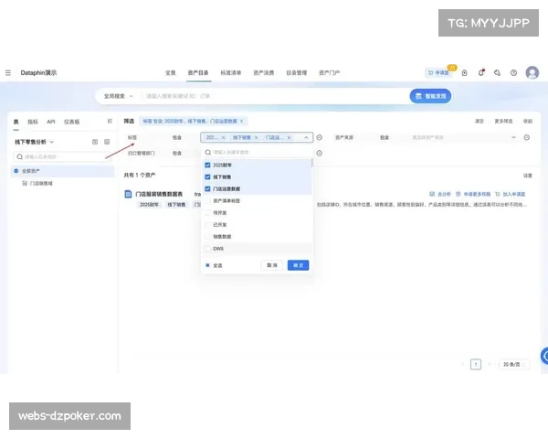Close the 标签 包含 filter summary chip
548x439 pixels.
click(x=241, y=121)
